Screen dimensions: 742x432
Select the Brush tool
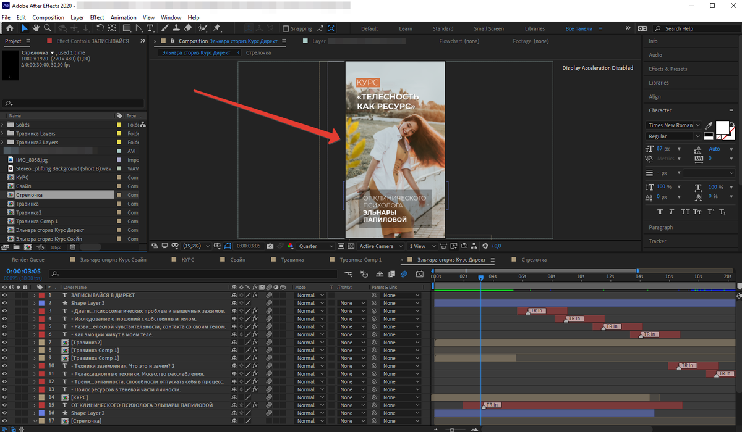tap(166, 28)
